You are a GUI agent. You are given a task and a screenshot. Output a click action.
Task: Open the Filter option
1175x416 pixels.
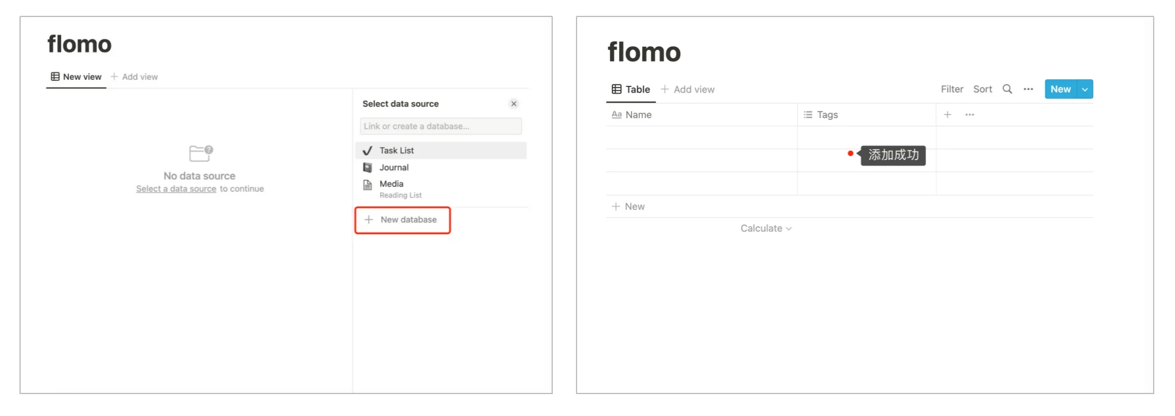[952, 89]
